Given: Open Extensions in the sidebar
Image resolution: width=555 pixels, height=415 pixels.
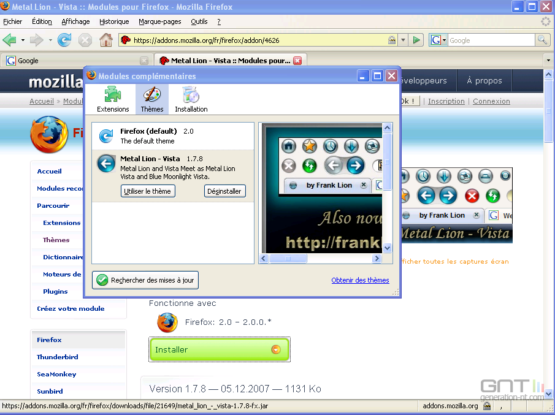Looking at the screenshot, I should [61, 223].
